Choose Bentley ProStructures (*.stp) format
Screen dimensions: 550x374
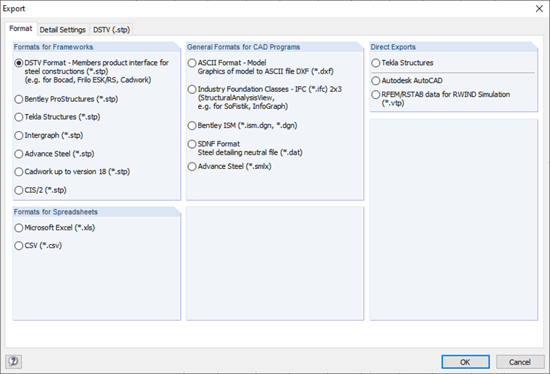(x=19, y=99)
